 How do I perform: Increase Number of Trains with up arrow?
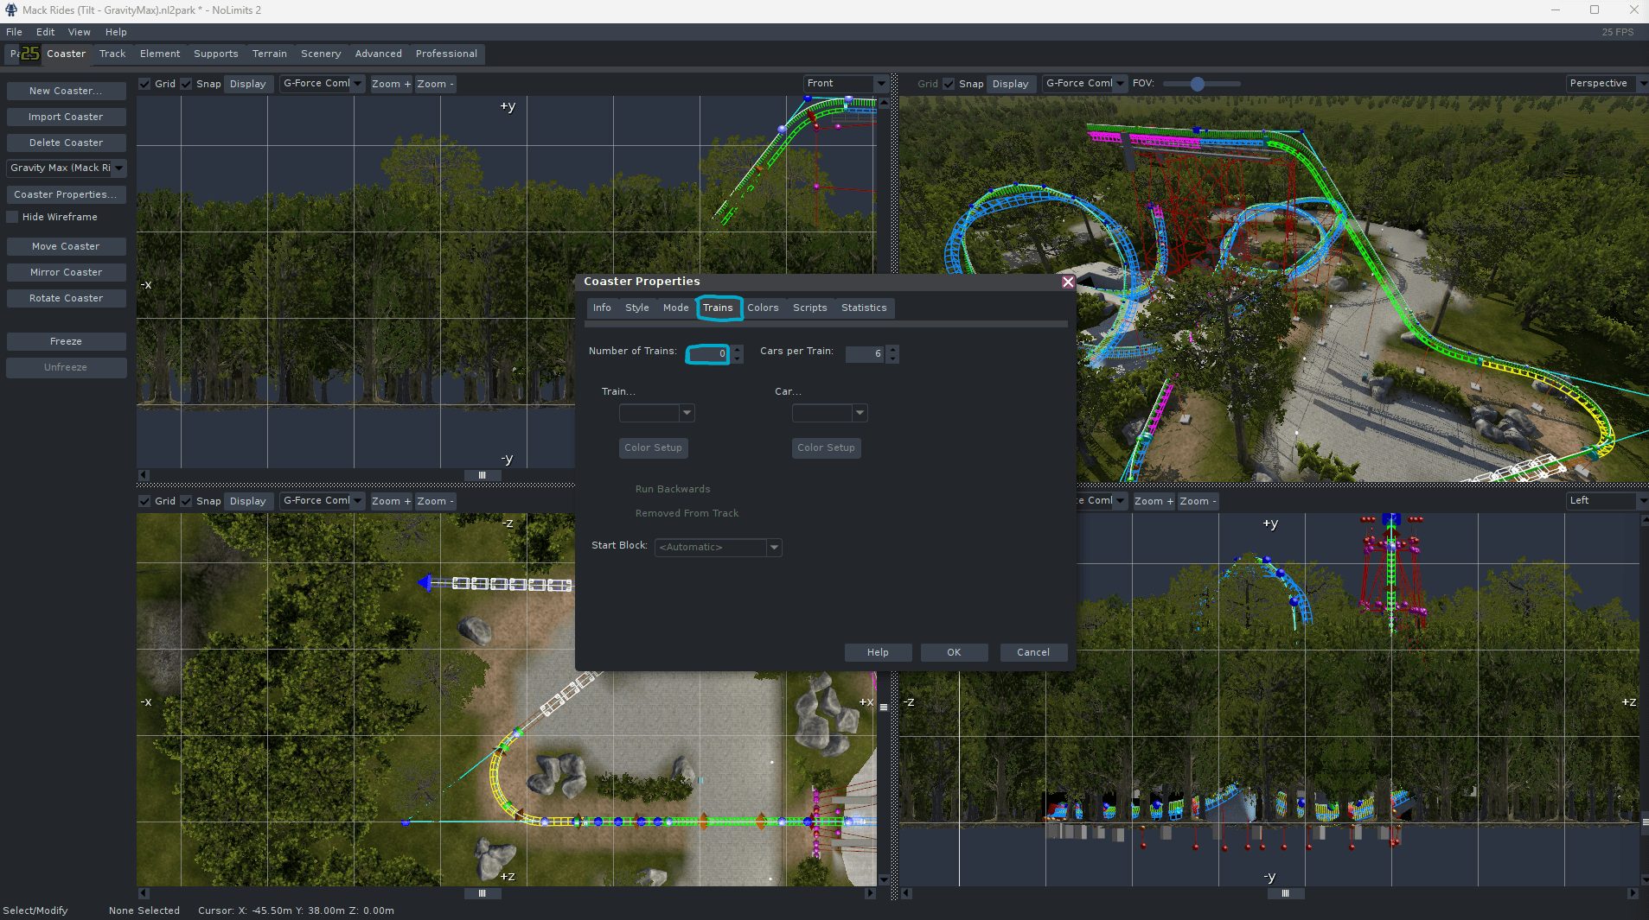click(738, 349)
